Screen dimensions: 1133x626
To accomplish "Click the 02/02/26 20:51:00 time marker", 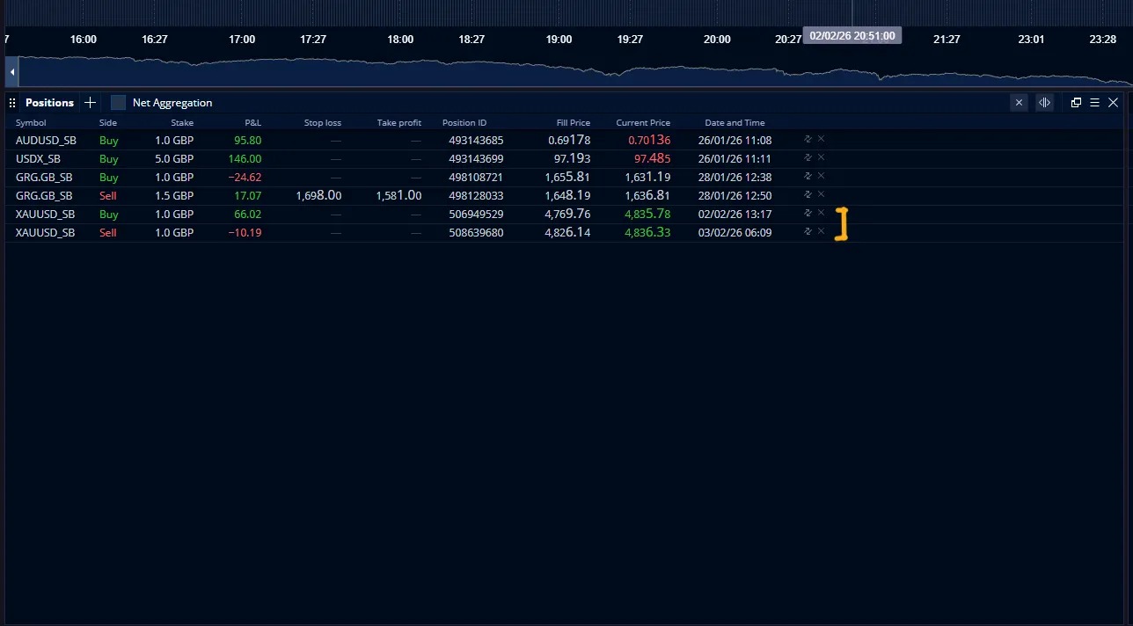I will (x=852, y=36).
